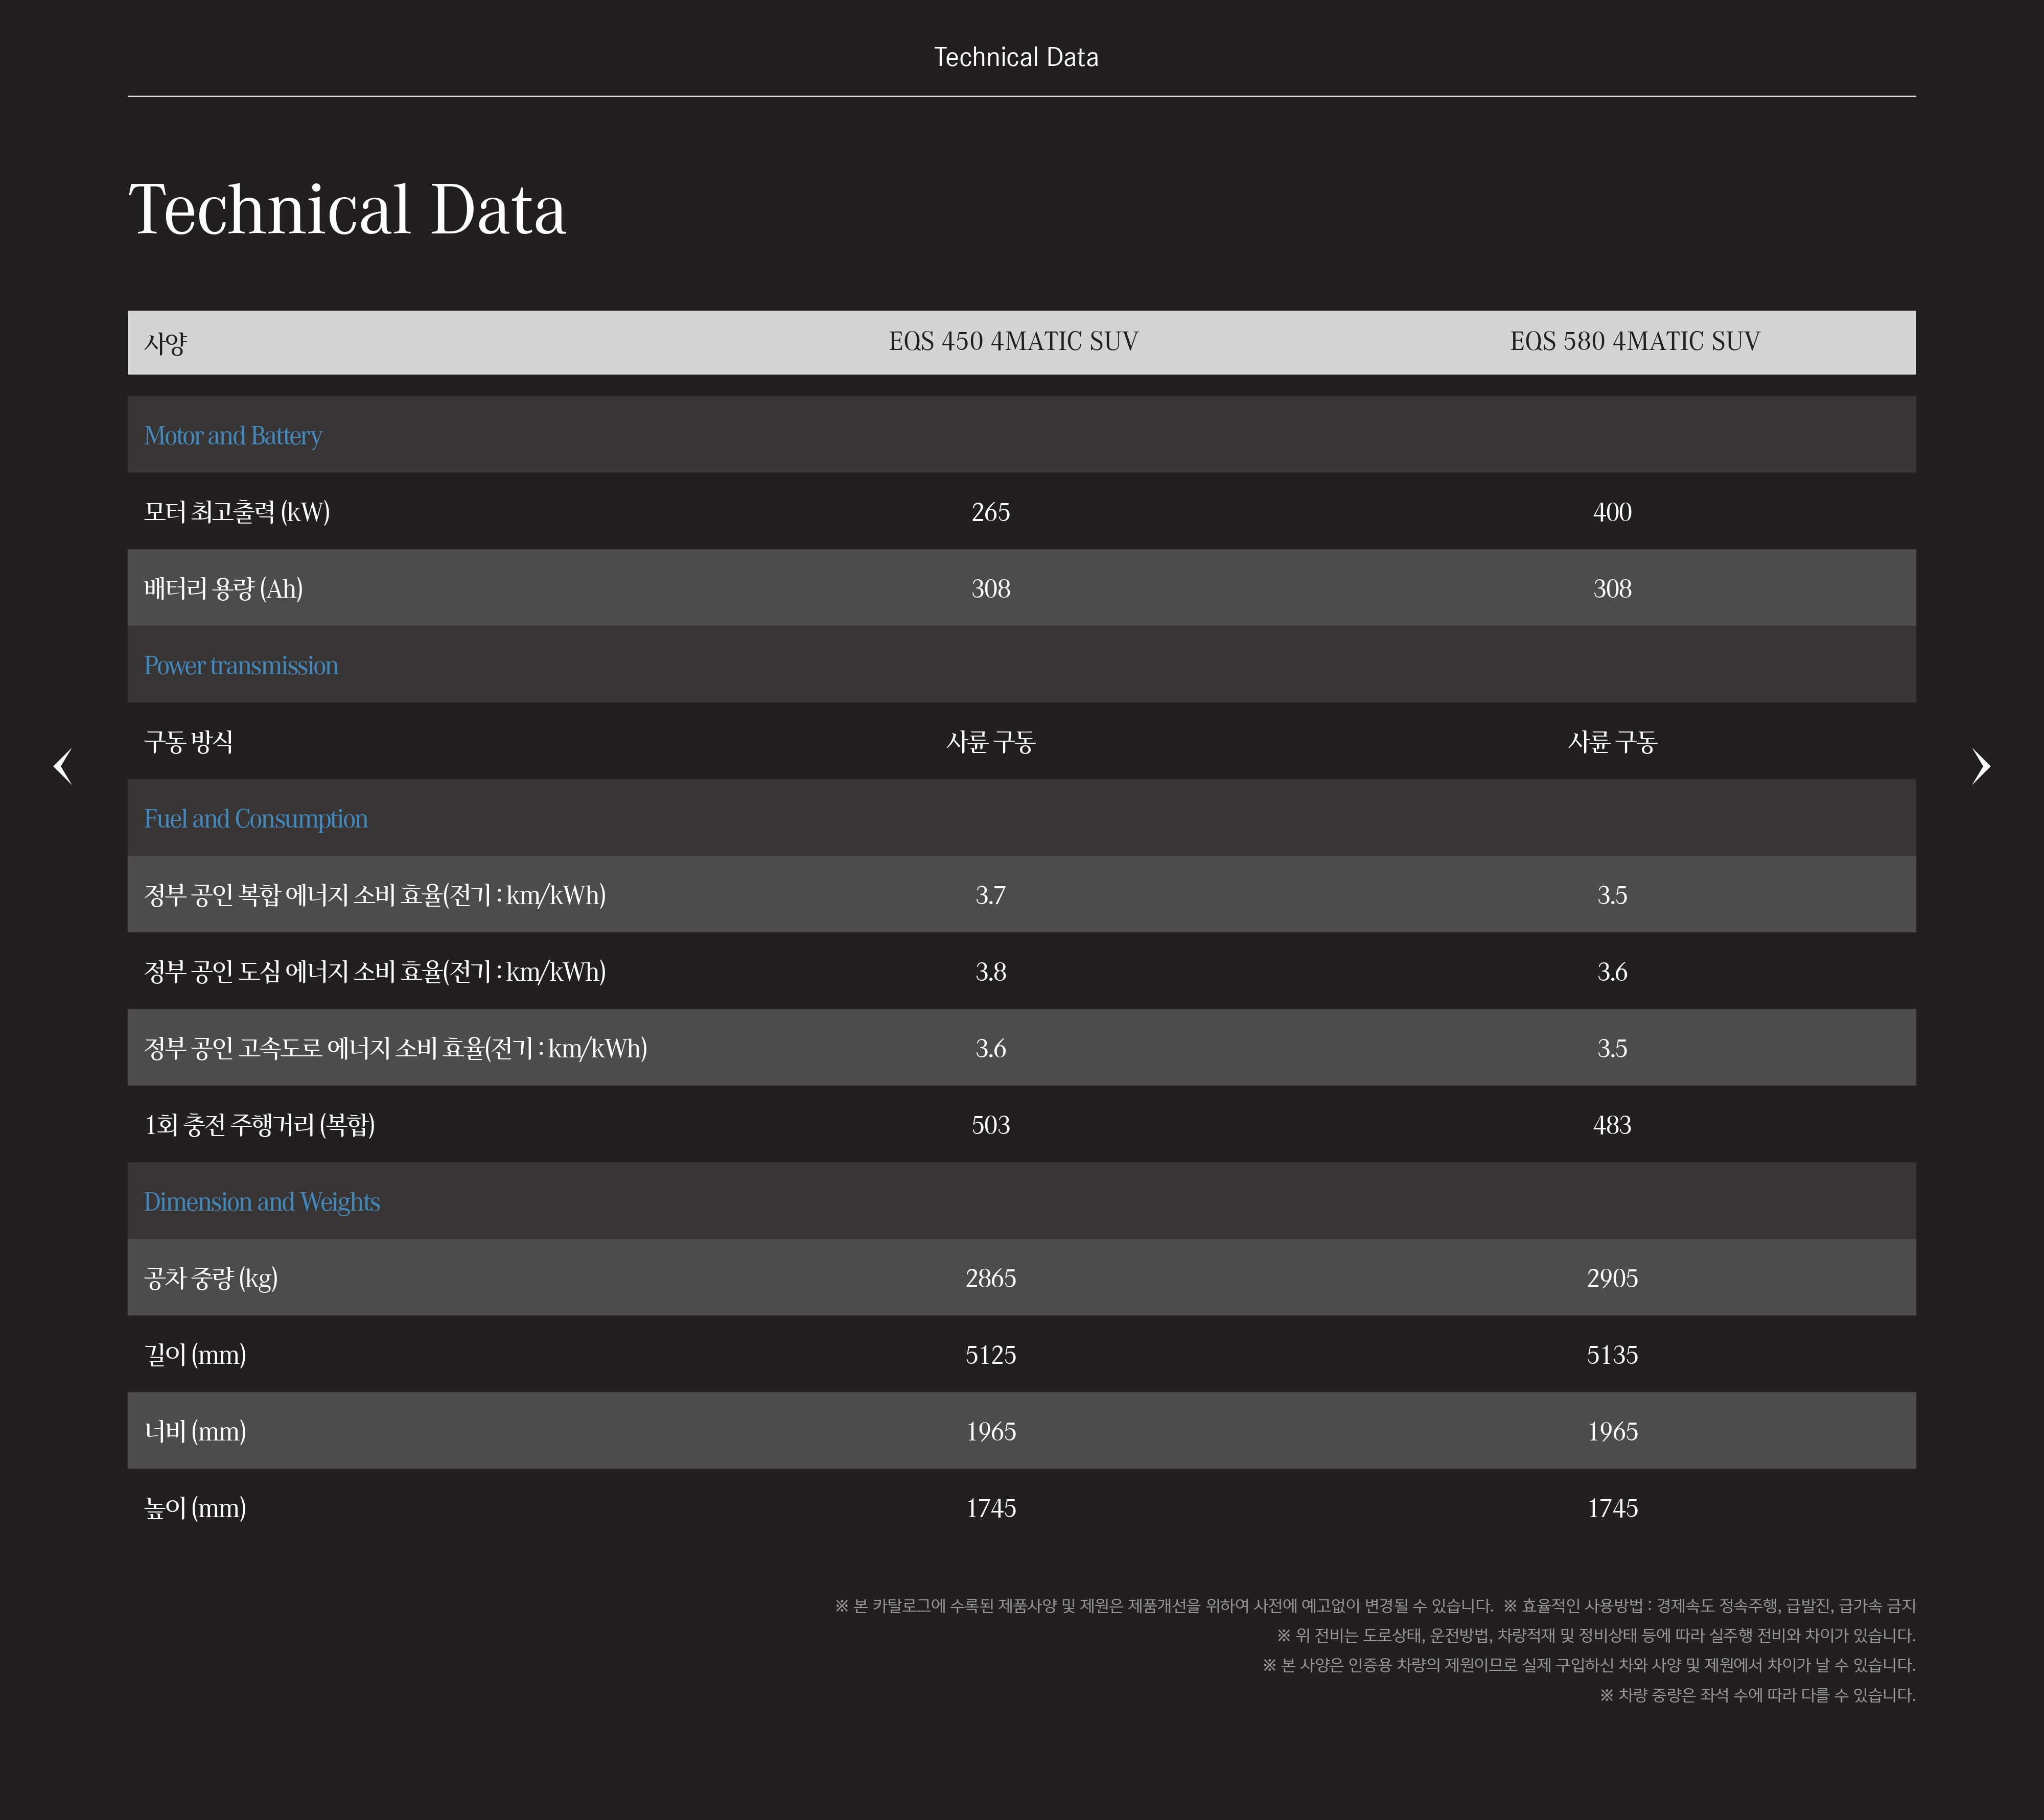Click the 400 kW motor output value

1613,512
